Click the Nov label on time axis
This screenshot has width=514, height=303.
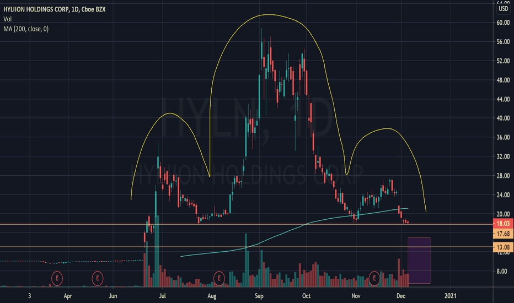click(x=356, y=296)
